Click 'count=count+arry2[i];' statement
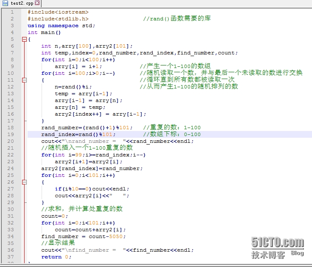Screen dimensions: 312x267 pyautogui.click(x=90, y=230)
